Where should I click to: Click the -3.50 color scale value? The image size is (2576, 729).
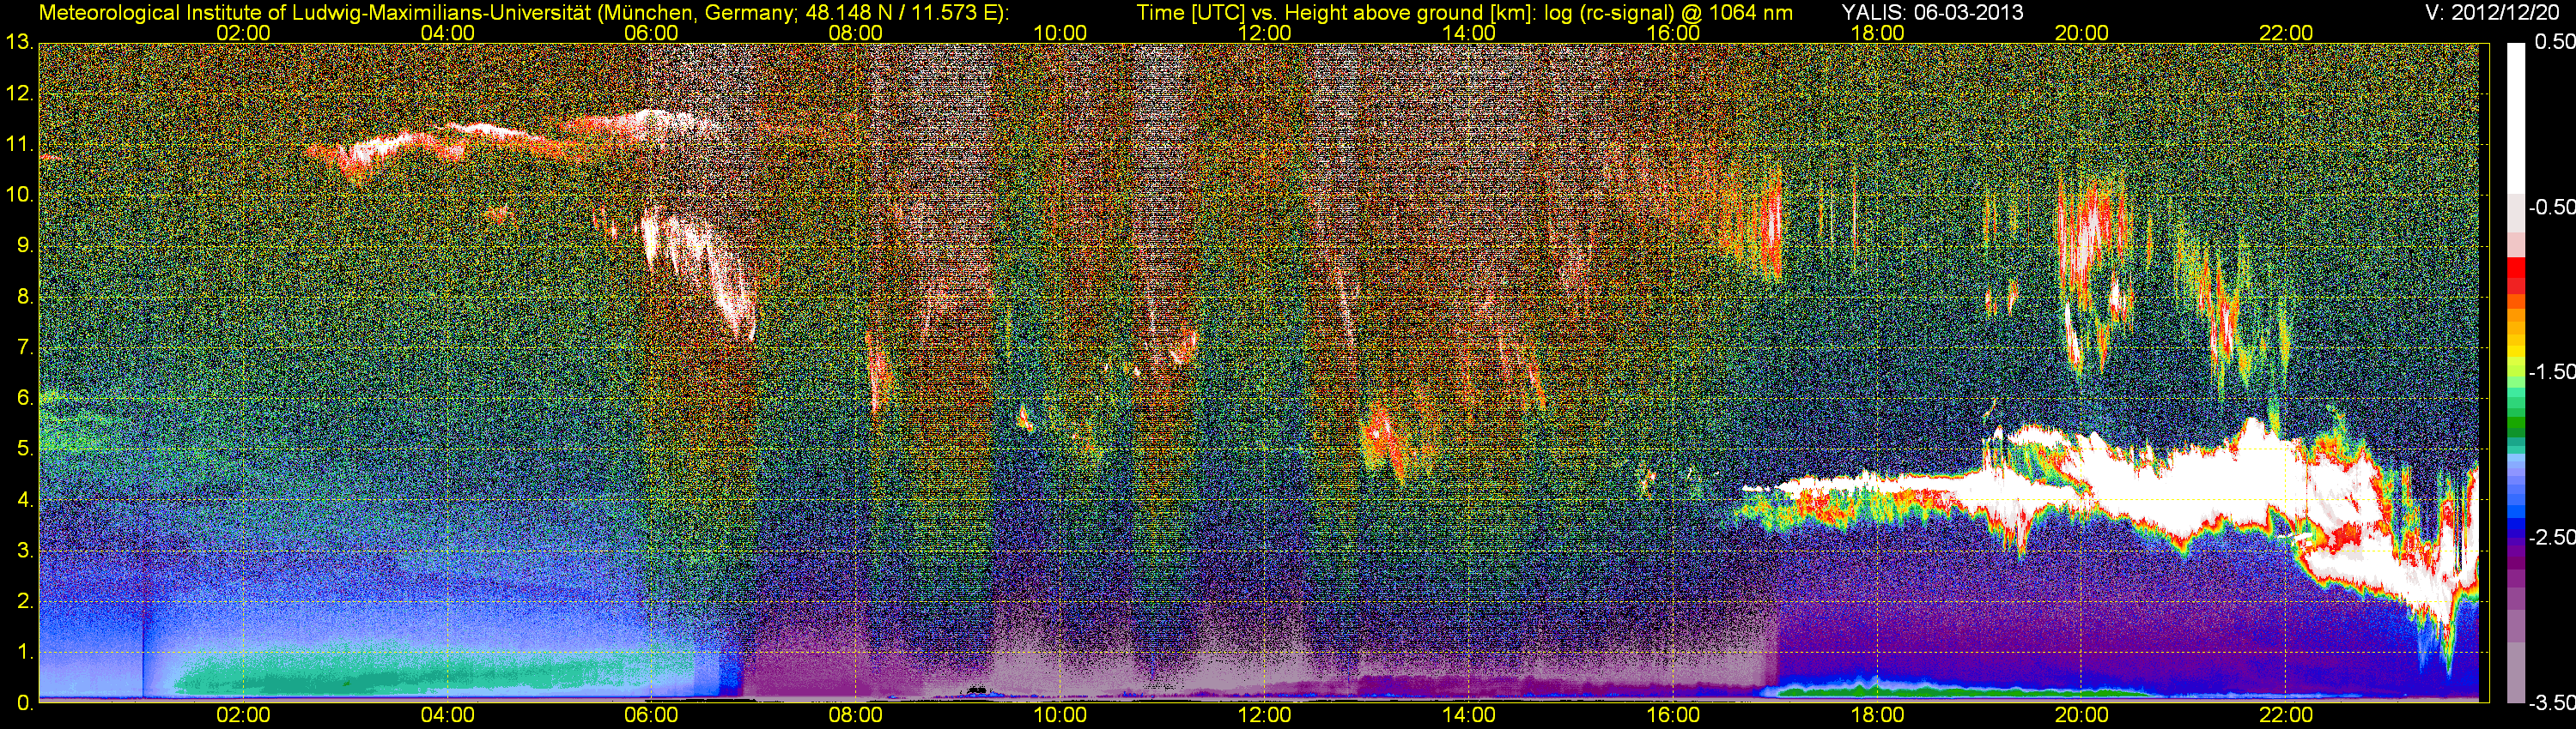point(2551,702)
